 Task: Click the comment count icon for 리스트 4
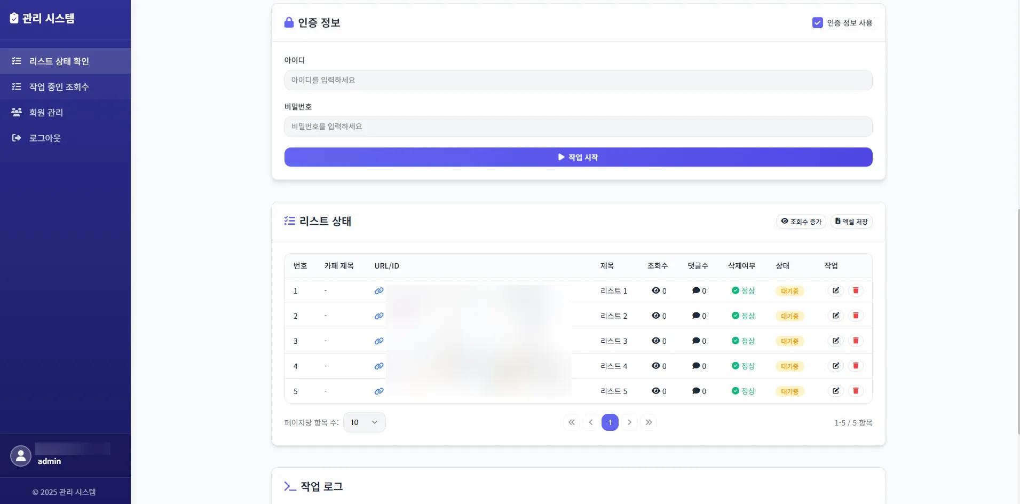[x=695, y=366]
